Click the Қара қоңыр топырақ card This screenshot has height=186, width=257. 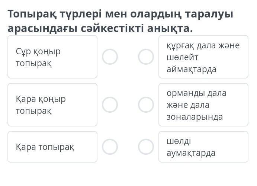52,105
